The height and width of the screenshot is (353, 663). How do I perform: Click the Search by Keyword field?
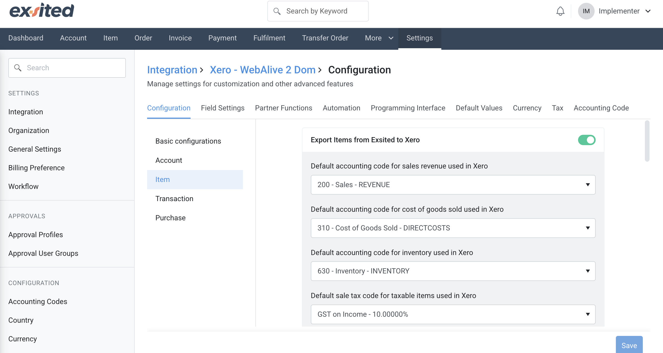coord(318,11)
